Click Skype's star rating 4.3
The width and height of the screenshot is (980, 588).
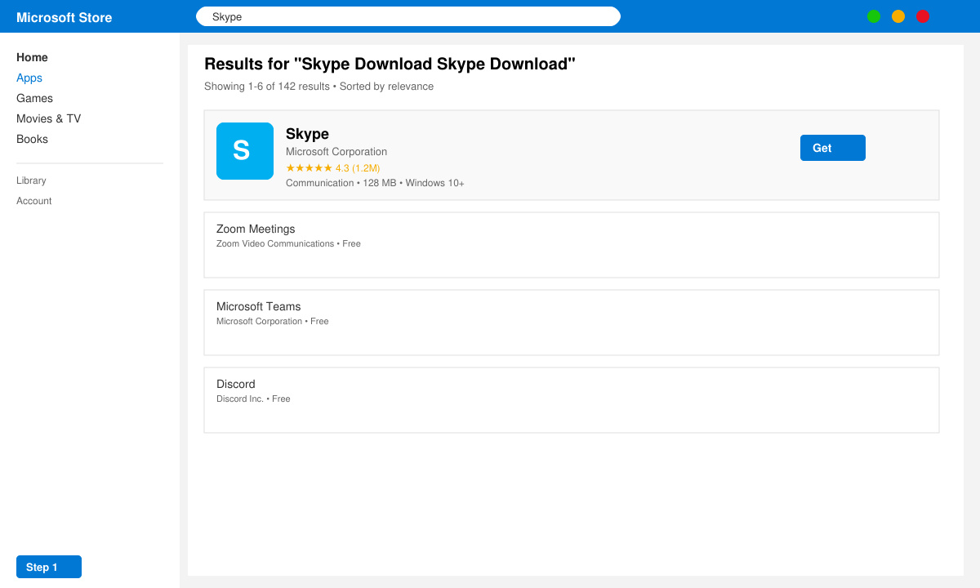(x=332, y=168)
